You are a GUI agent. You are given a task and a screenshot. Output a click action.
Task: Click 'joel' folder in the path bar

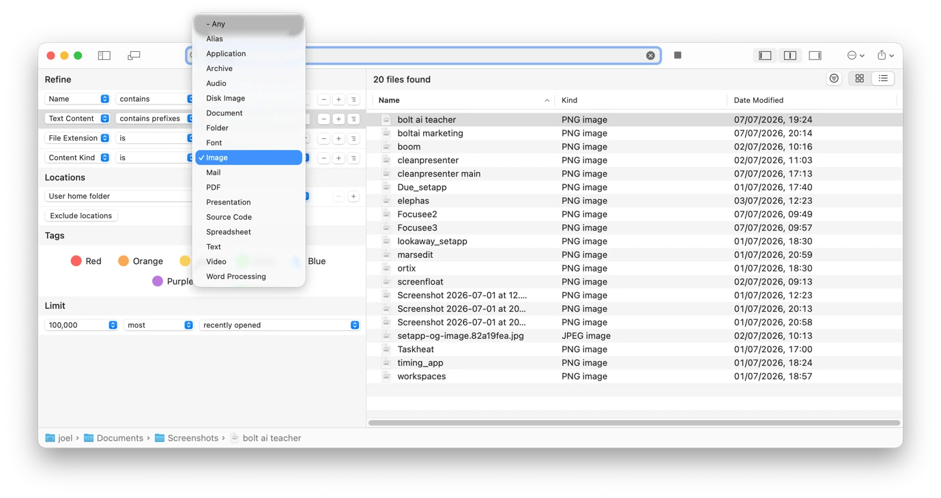point(59,438)
